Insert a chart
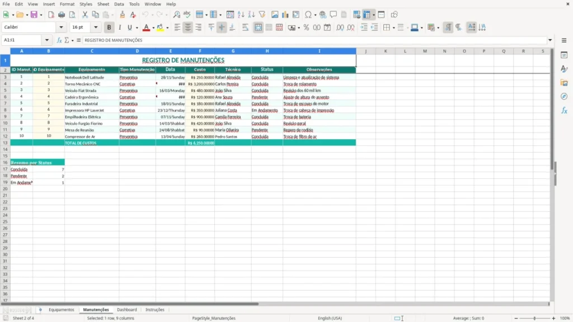The height and width of the screenshot is (322, 573). (x=285, y=15)
